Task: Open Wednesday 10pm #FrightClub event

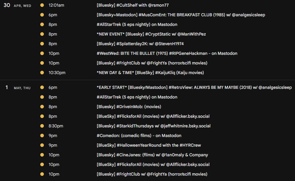Action: (152, 63)
